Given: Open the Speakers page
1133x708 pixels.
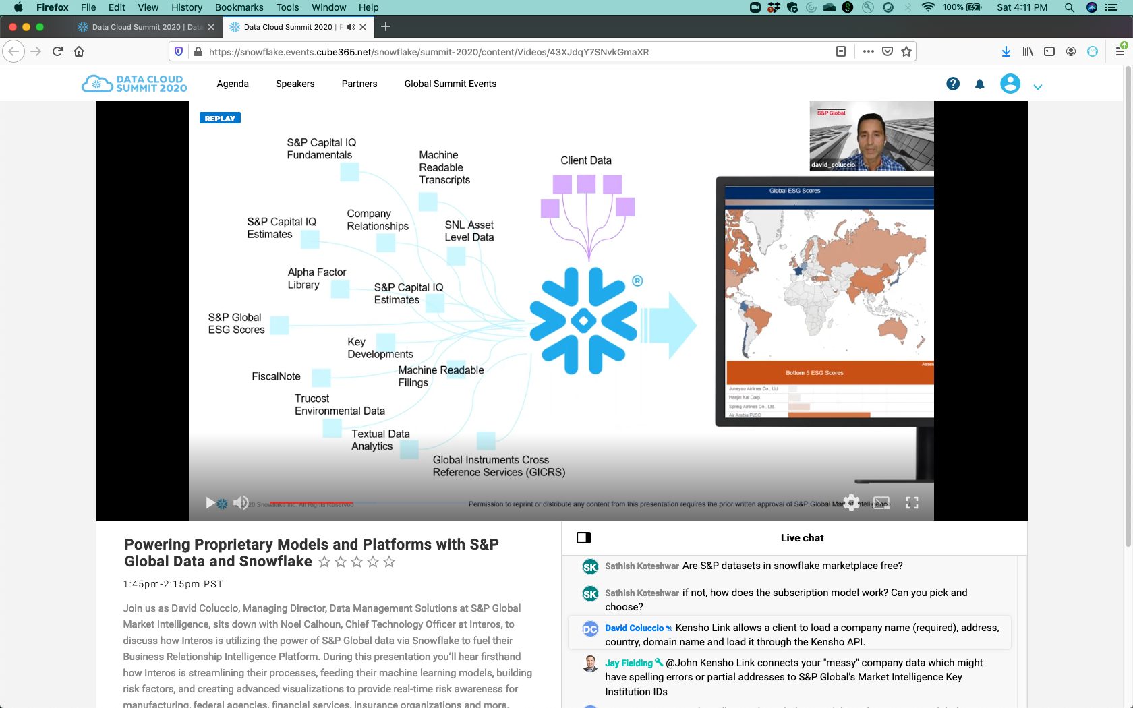Looking at the screenshot, I should click(295, 84).
